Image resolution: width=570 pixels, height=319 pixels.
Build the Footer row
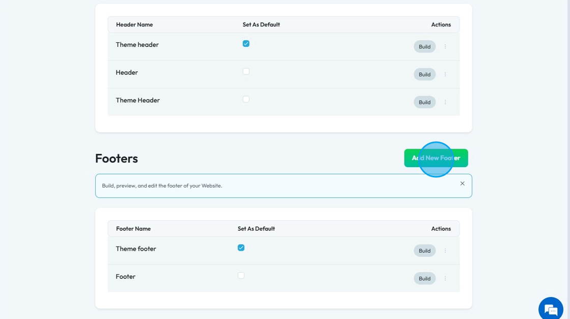424,279
